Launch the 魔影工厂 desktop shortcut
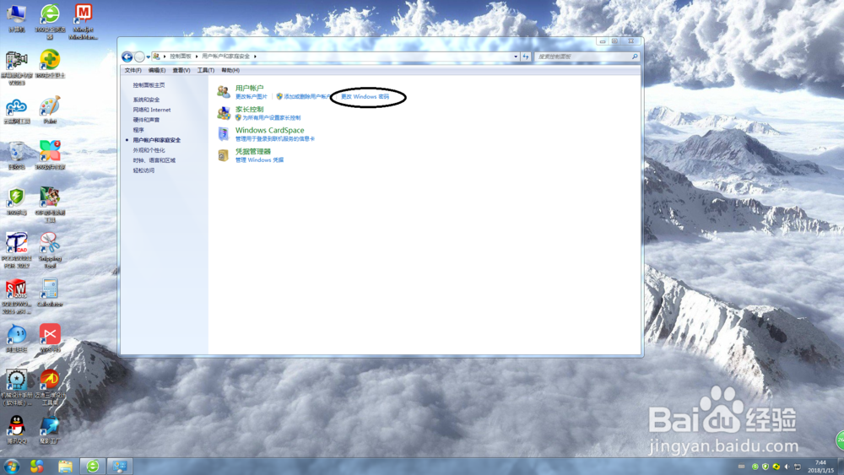 pyautogui.click(x=50, y=429)
